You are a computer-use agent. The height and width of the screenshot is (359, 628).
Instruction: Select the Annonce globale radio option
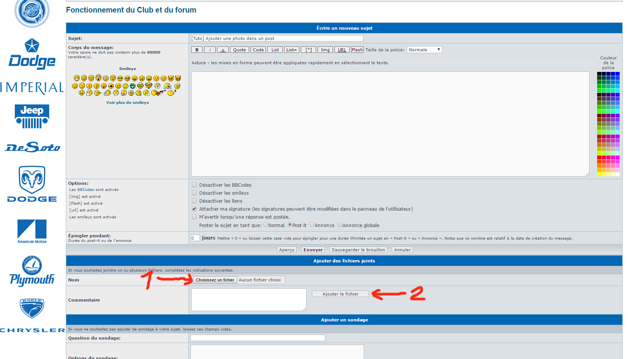(x=340, y=225)
